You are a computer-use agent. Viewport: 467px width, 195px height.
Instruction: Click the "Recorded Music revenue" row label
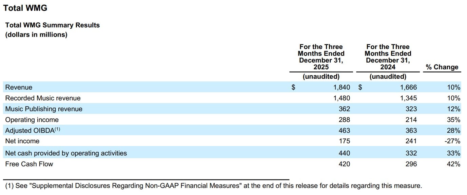43,98
